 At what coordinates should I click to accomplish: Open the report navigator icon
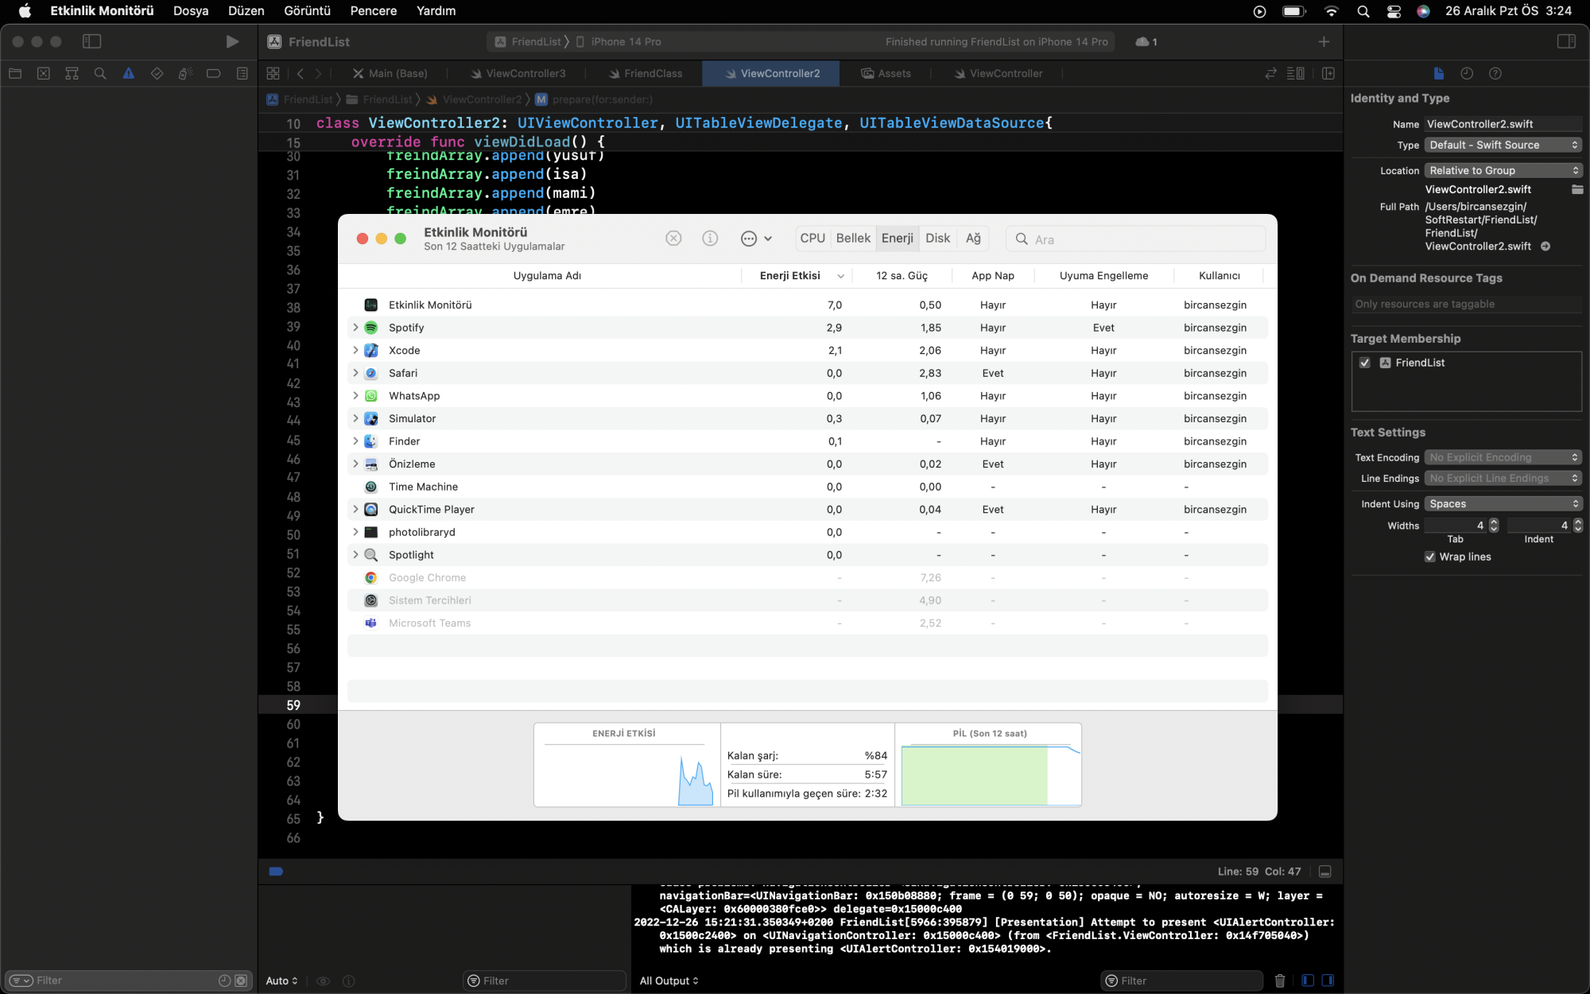pos(242,73)
